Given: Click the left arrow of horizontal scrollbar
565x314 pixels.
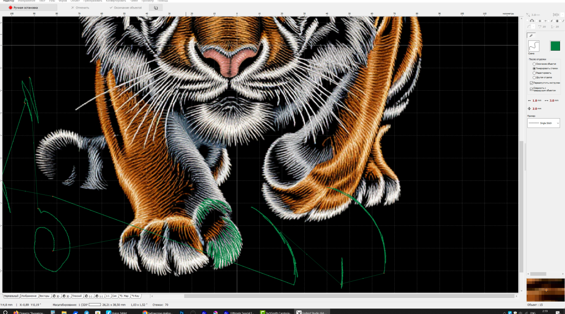Looking at the screenshot, I should point(152,297).
